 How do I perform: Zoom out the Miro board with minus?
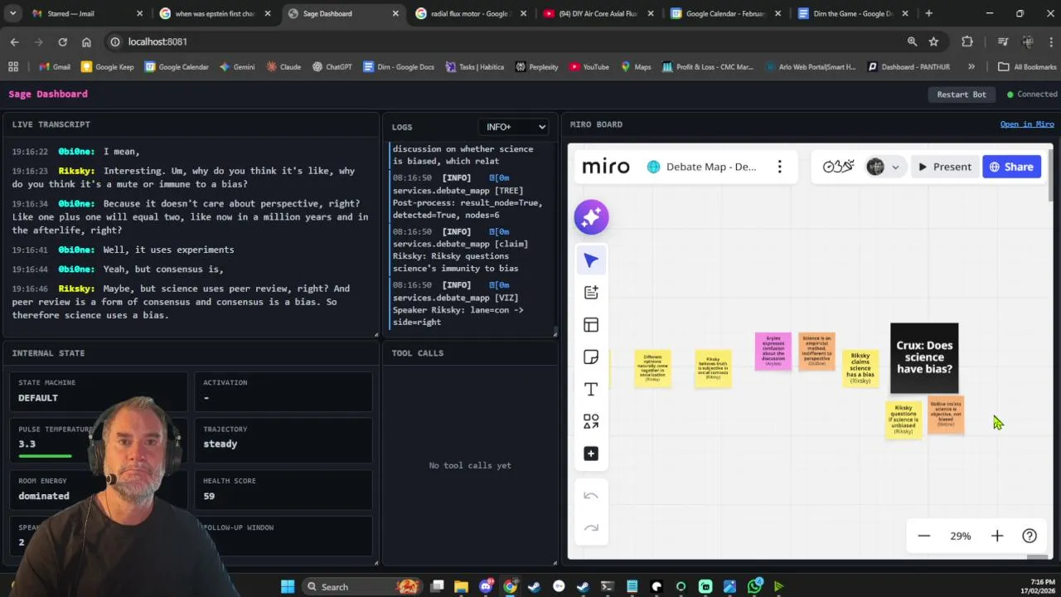(924, 536)
